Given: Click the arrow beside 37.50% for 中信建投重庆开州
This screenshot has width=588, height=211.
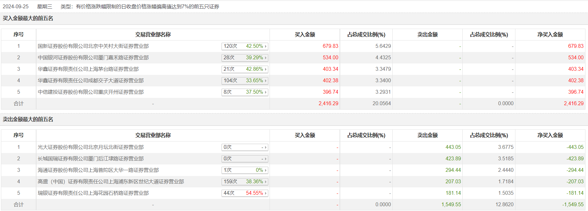Looking at the screenshot, I should tap(265, 92).
